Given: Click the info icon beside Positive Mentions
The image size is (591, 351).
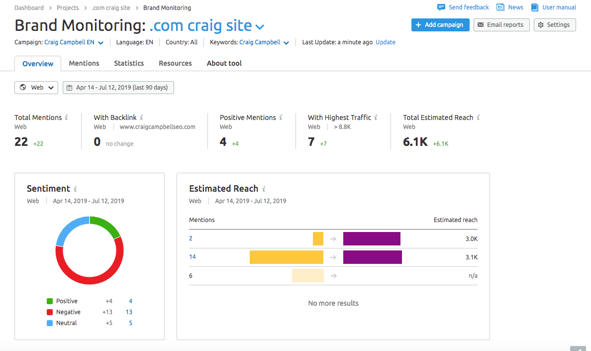Looking at the screenshot, I should (281, 117).
